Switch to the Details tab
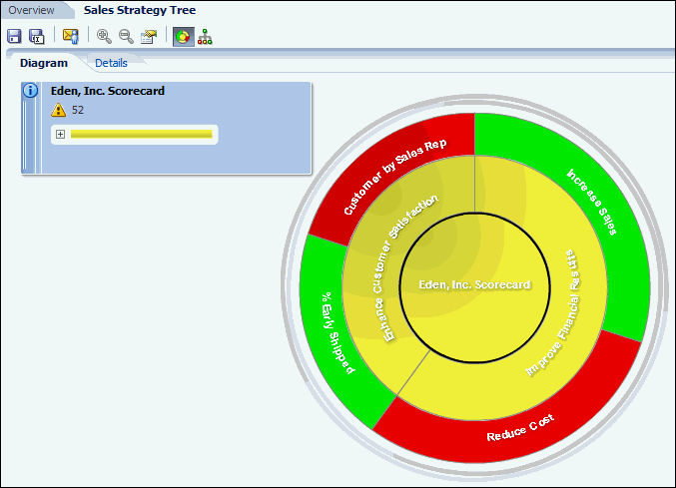Viewport: 676px width, 488px height. 111,63
